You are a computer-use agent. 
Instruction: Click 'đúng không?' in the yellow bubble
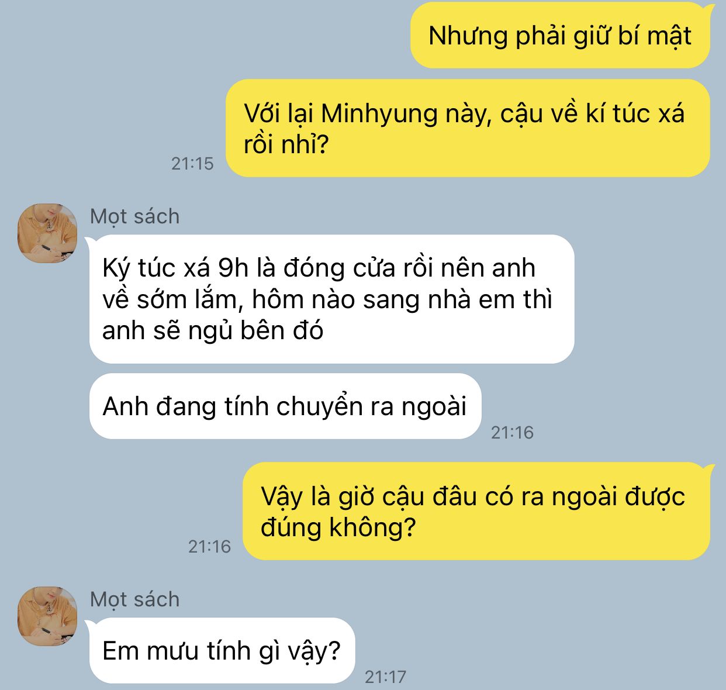tap(338, 527)
